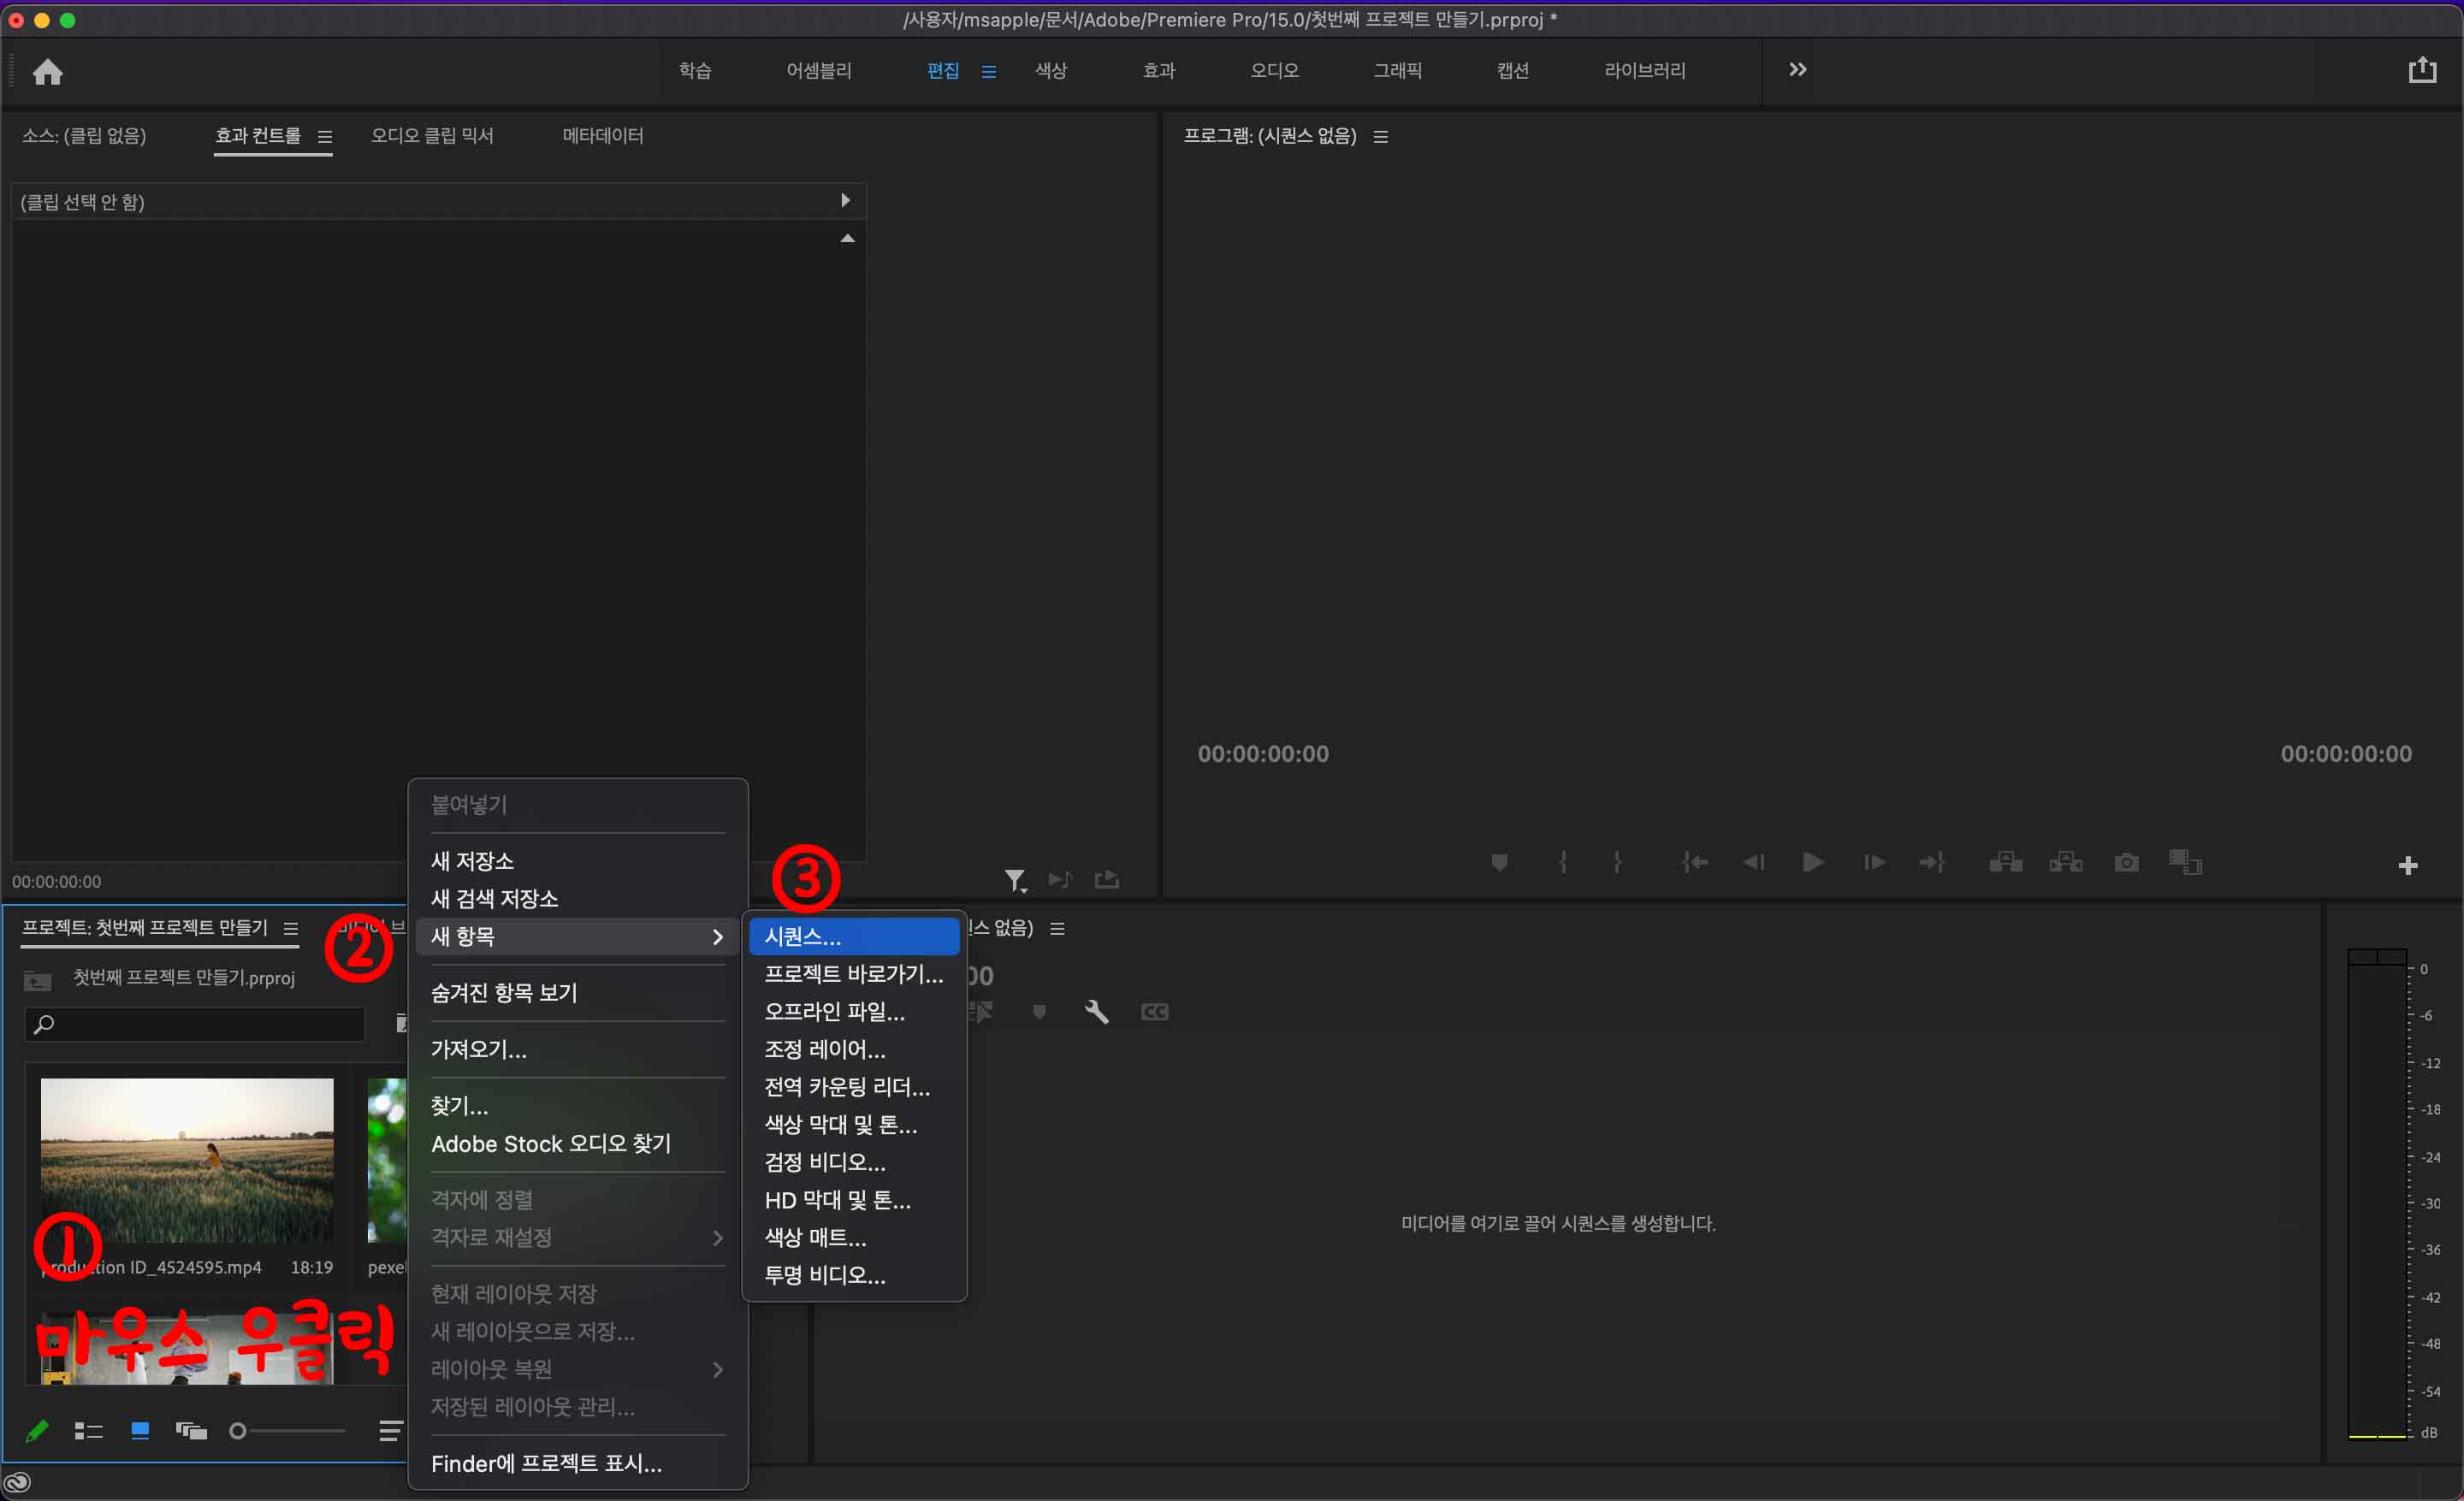The image size is (2464, 1501).
Task: Expand the clip arrow in Effect Controls
Action: pyautogui.click(x=845, y=201)
